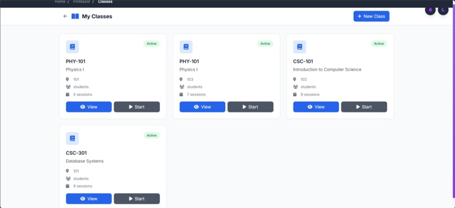Image resolution: width=455 pixels, height=208 pixels.
Task: Click the Classes breadcrumb entry
Action: click(105, 2)
